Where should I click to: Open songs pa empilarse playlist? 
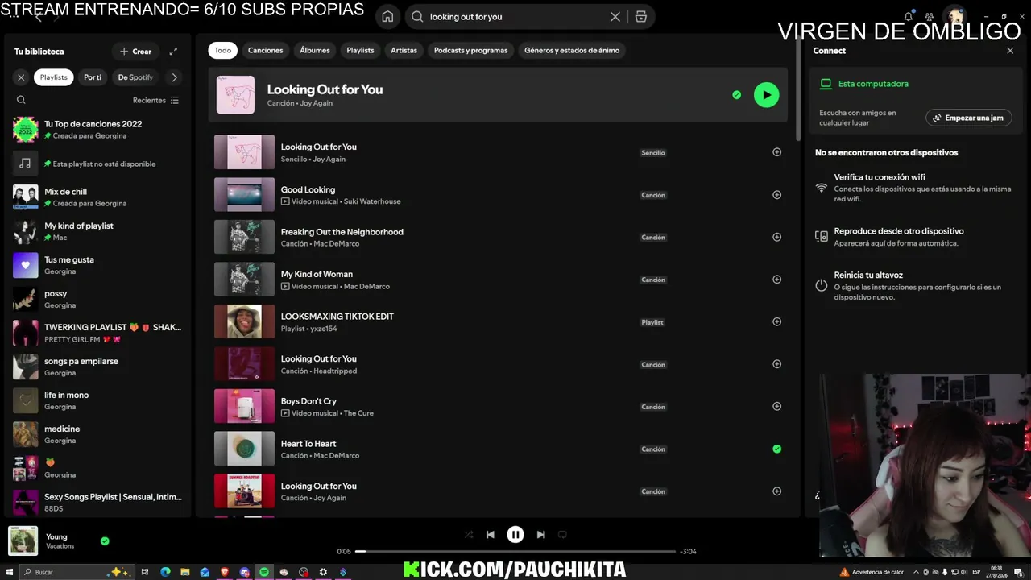[x=97, y=367]
